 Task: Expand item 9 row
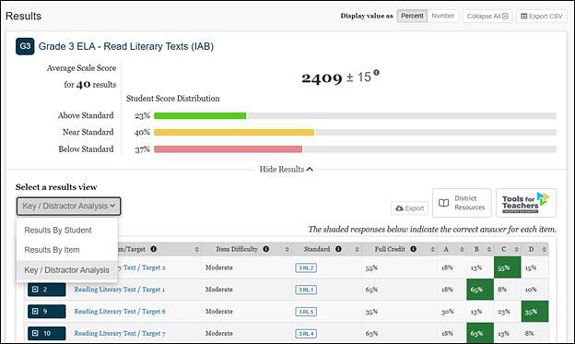coord(47,312)
